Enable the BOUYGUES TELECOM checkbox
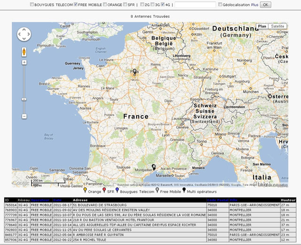 (32, 5)
